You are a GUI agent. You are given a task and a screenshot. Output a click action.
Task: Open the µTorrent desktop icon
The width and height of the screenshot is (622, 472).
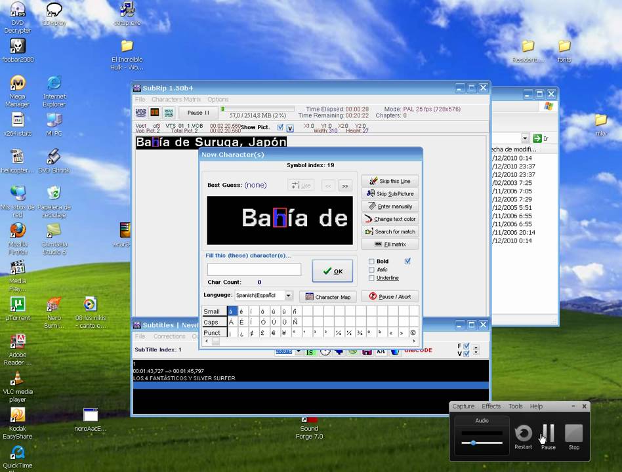(18, 309)
